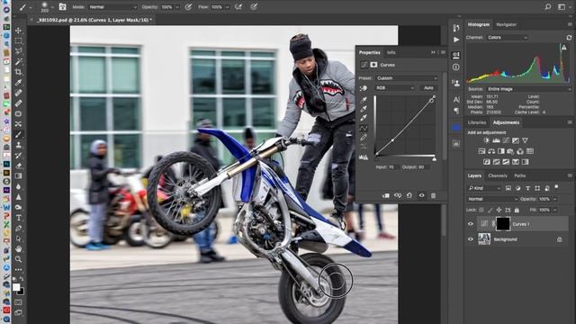Hide the Curves 1 layer
576x324 pixels.
[471, 224]
